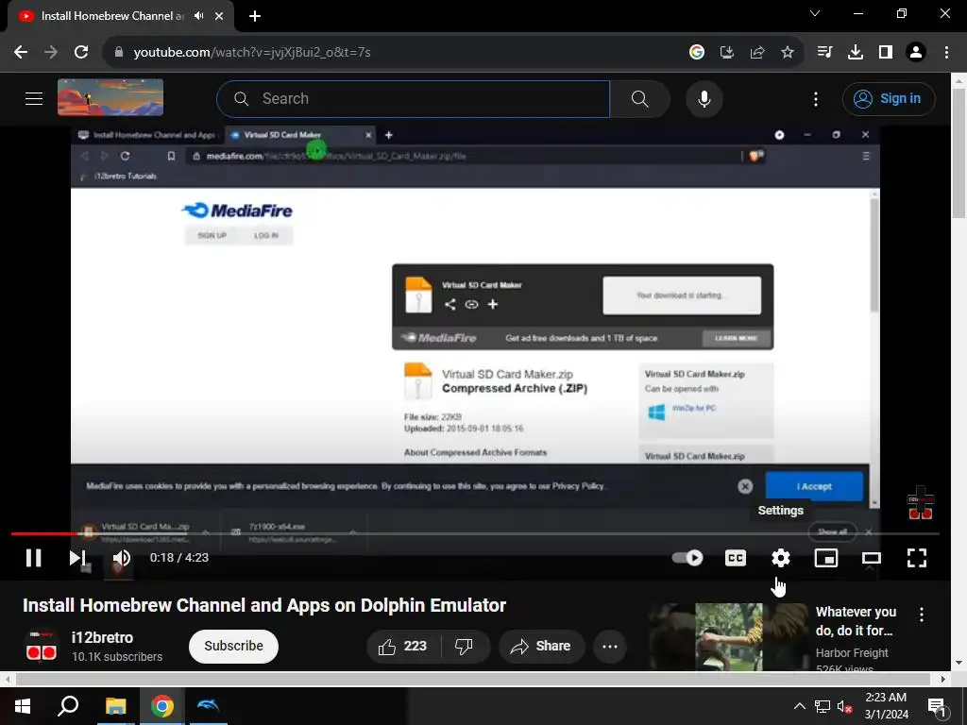Focus the YouTube Search field
This screenshot has height=725, width=967.
click(x=414, y=98)
